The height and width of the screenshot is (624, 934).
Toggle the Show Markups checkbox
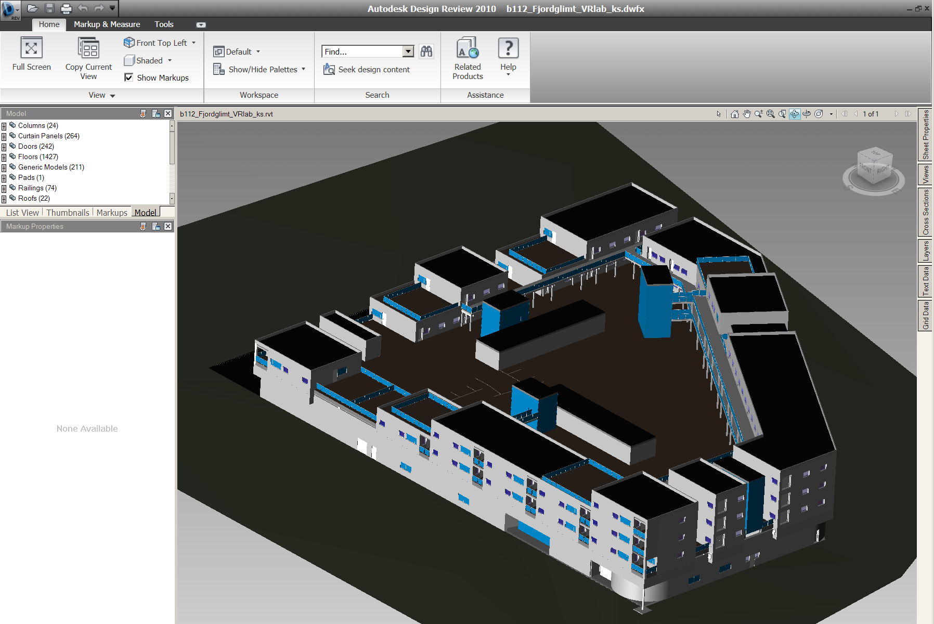point(129,77)
